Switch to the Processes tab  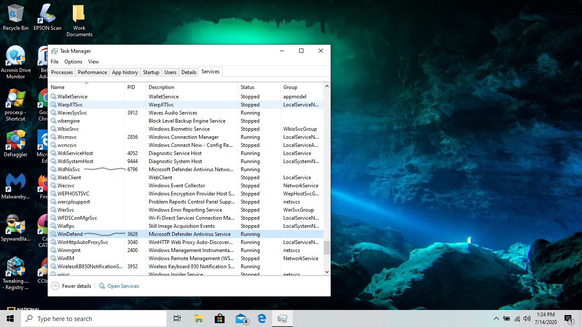pyautogui.click(x=62, y=72)
